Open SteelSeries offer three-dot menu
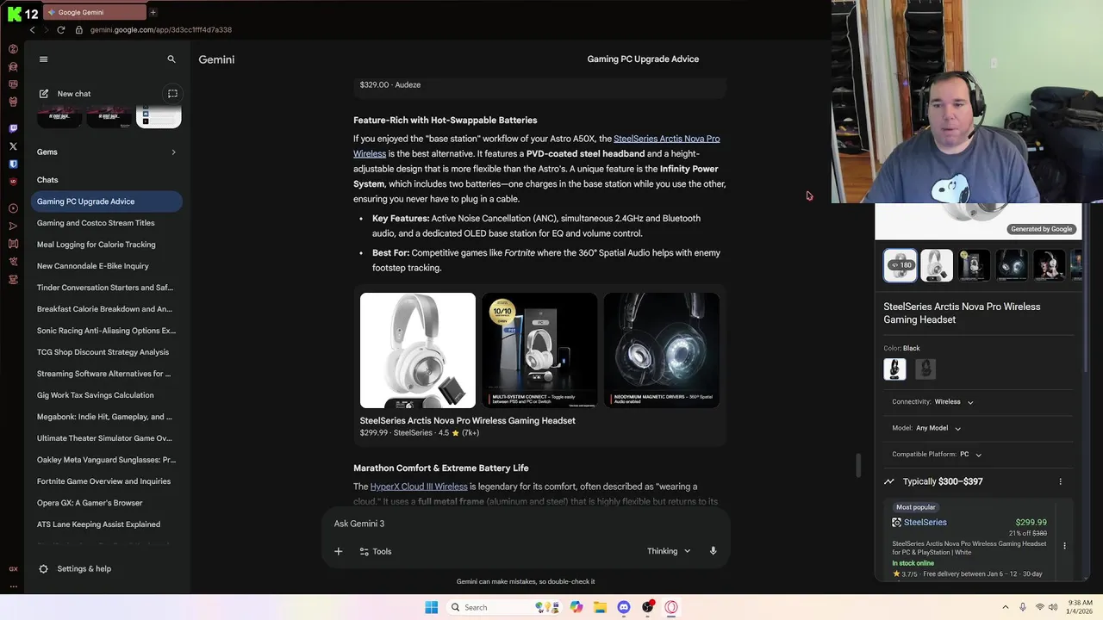The width and height of the screenshot is (1103, 620). [1064, 546]
